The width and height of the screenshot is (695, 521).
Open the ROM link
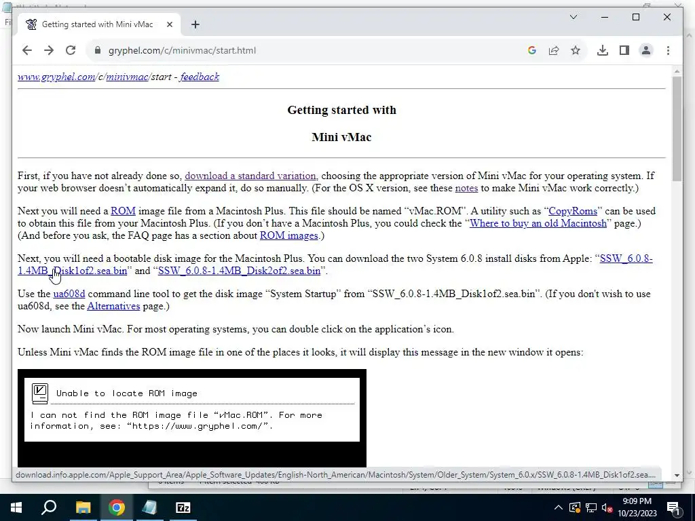pos(123,211)
